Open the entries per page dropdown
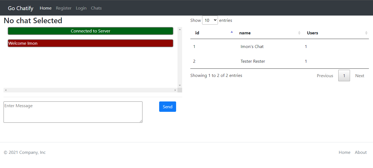 (210, 20)
